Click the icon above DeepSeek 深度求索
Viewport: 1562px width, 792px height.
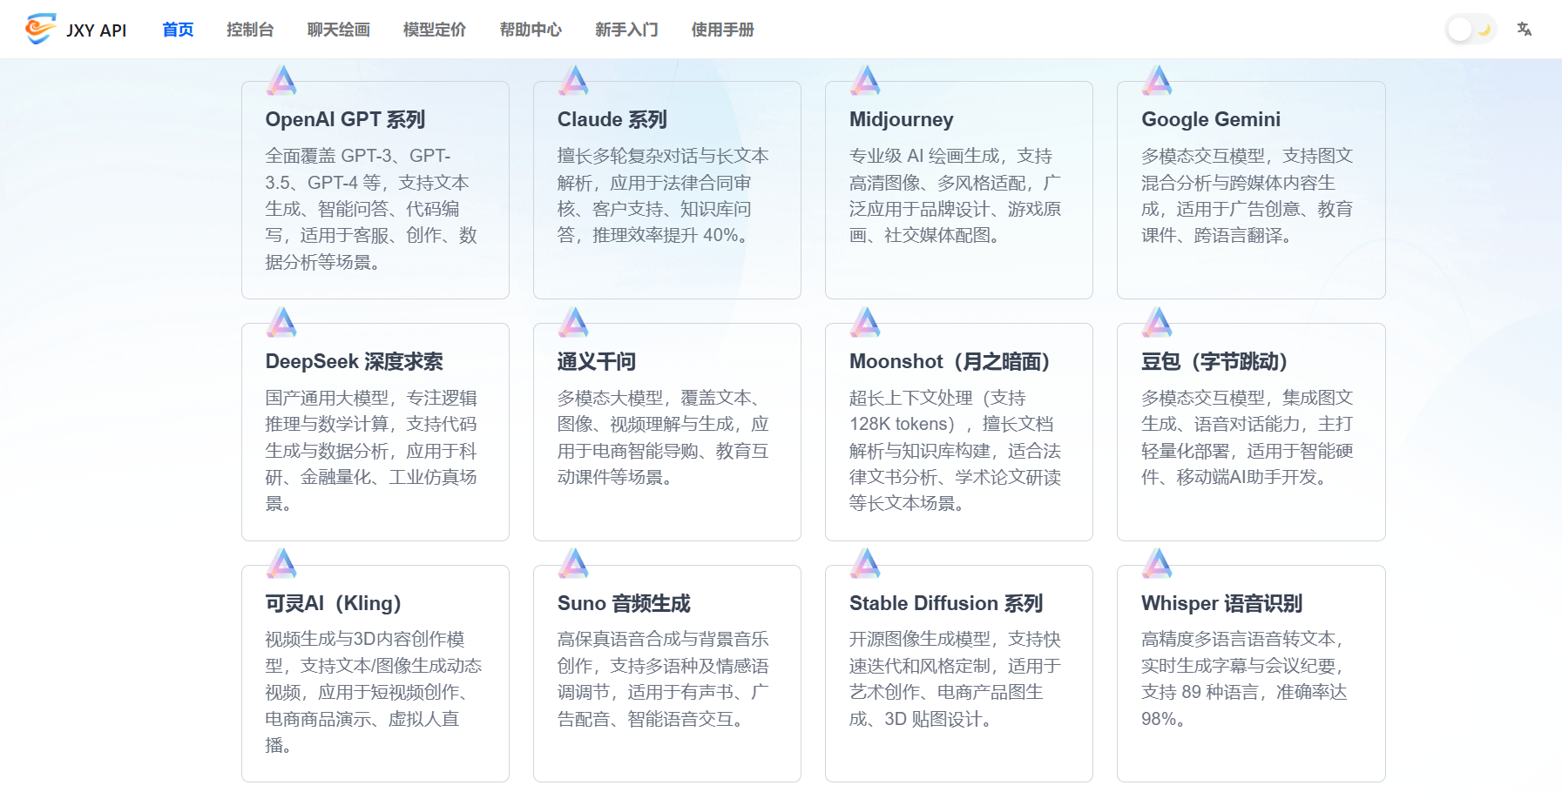pos(281,322)
